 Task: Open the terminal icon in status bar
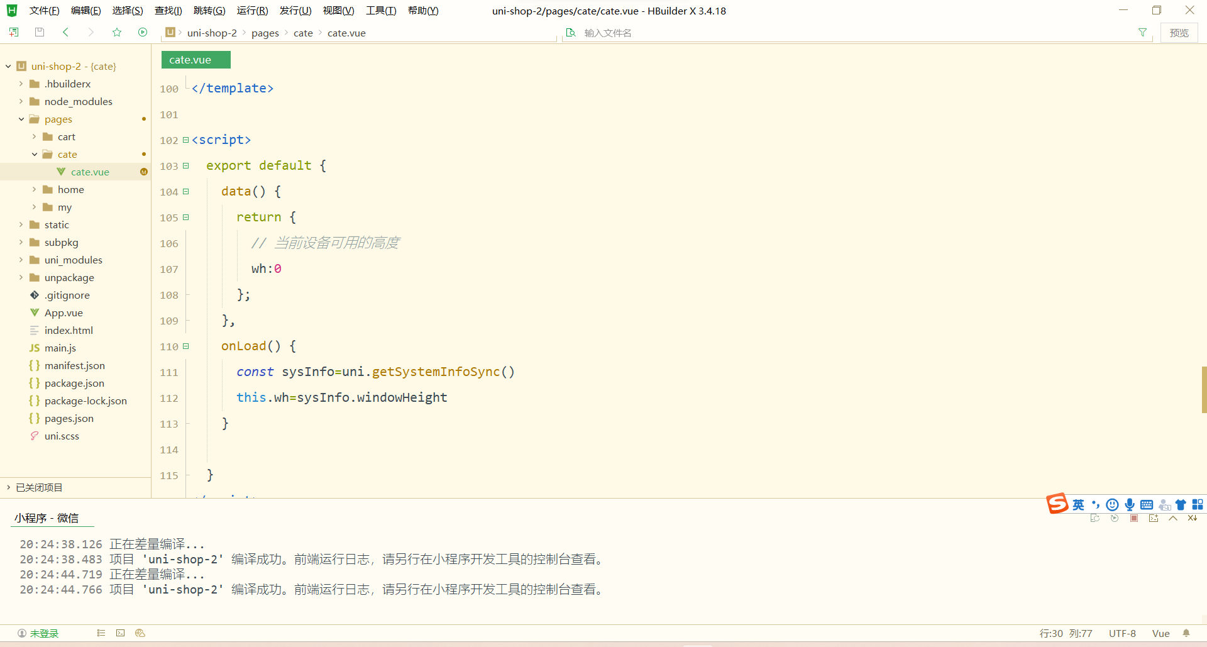coord(121,633)
